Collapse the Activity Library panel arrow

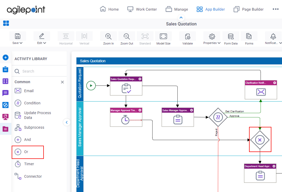click(67, 122)
